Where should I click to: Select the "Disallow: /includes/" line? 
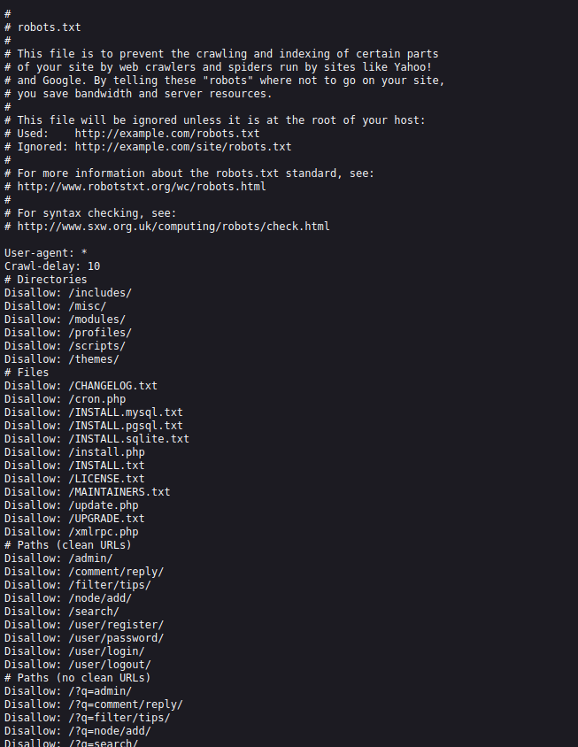[x=68, y=293]
